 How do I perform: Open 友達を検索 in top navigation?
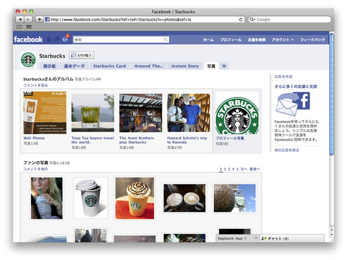[x=256, y=40]
